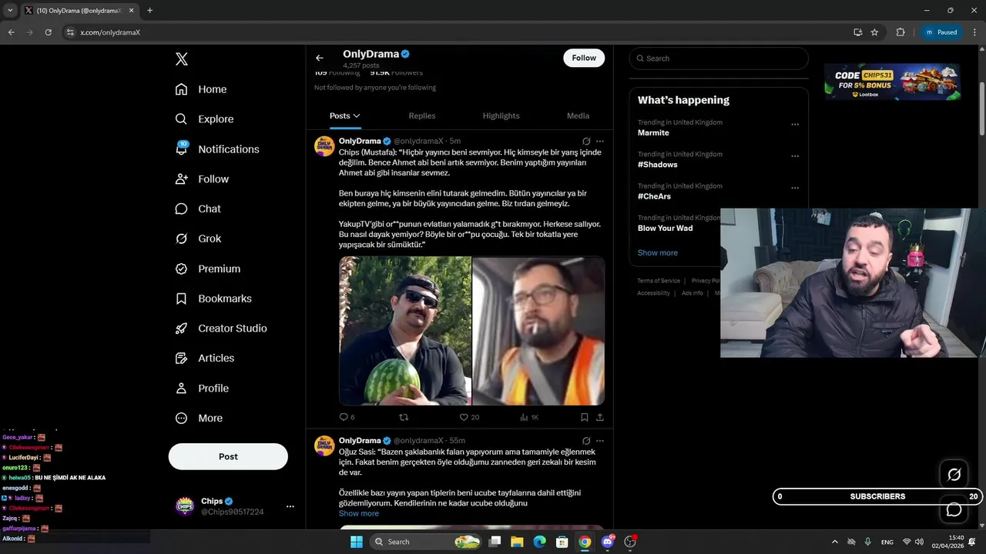
Task: Open the More menu in the sidebar
Action: coord(199,419)
